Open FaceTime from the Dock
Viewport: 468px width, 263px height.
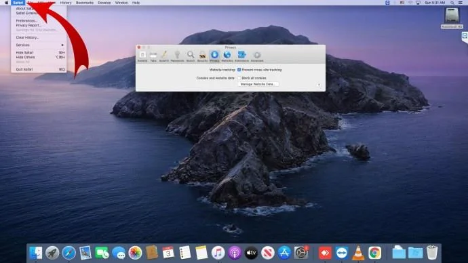click(102, 253)
